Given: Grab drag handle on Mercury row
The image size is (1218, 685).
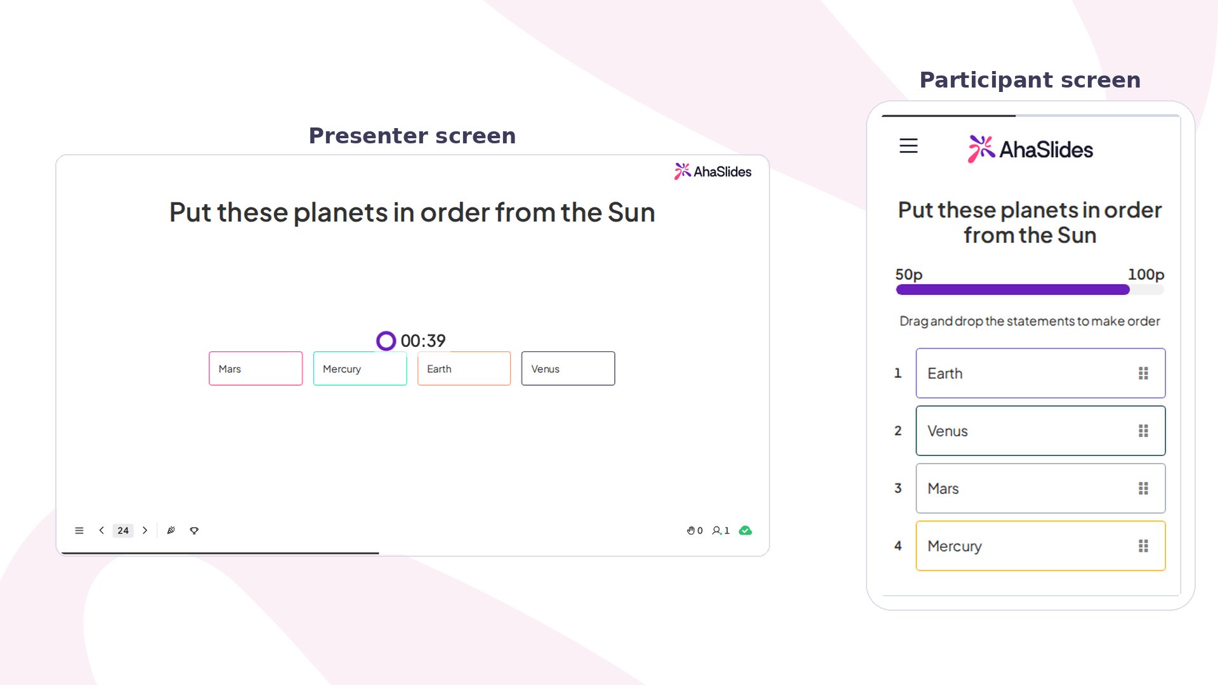Looking at the screenshot, I should [x=1143, y=546].
